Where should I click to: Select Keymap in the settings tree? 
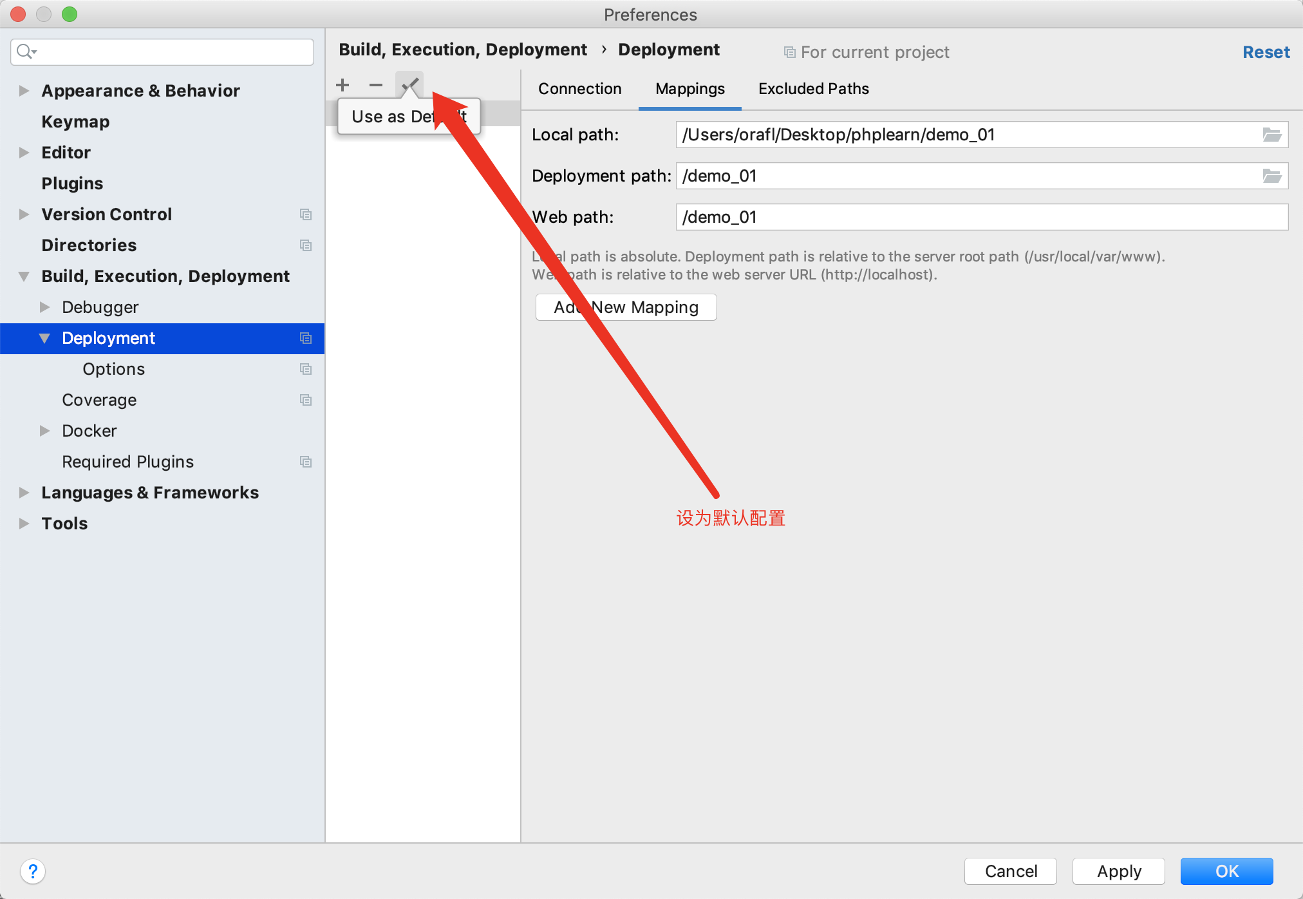click(75, 122)
